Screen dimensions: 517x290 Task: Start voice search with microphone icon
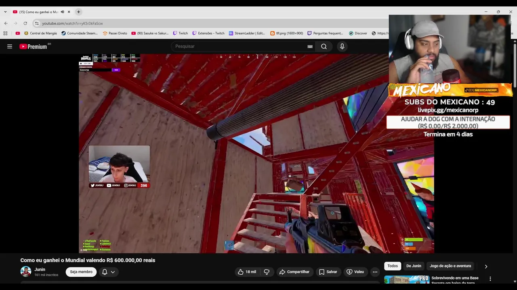point(342,46)
